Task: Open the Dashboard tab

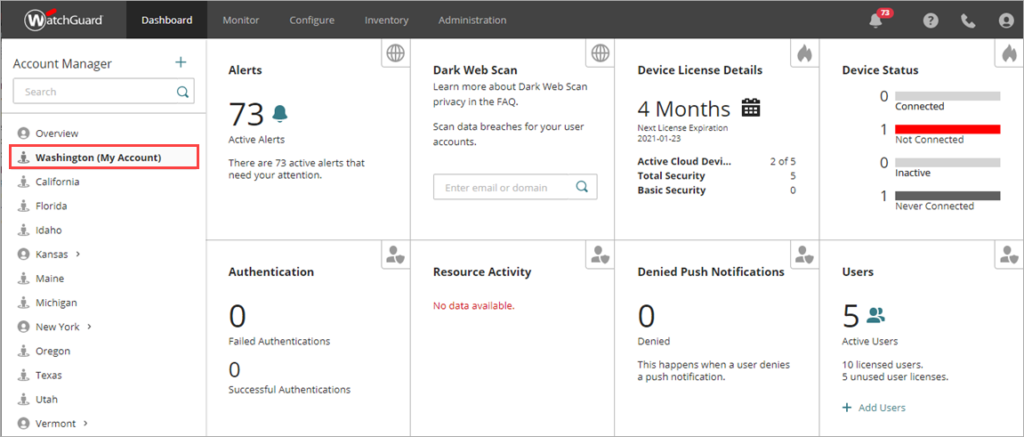Action: click(166, 20)
